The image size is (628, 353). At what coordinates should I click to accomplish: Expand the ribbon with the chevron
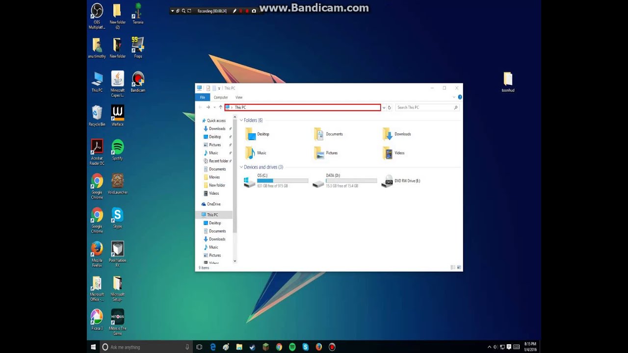tap(454, 97)
